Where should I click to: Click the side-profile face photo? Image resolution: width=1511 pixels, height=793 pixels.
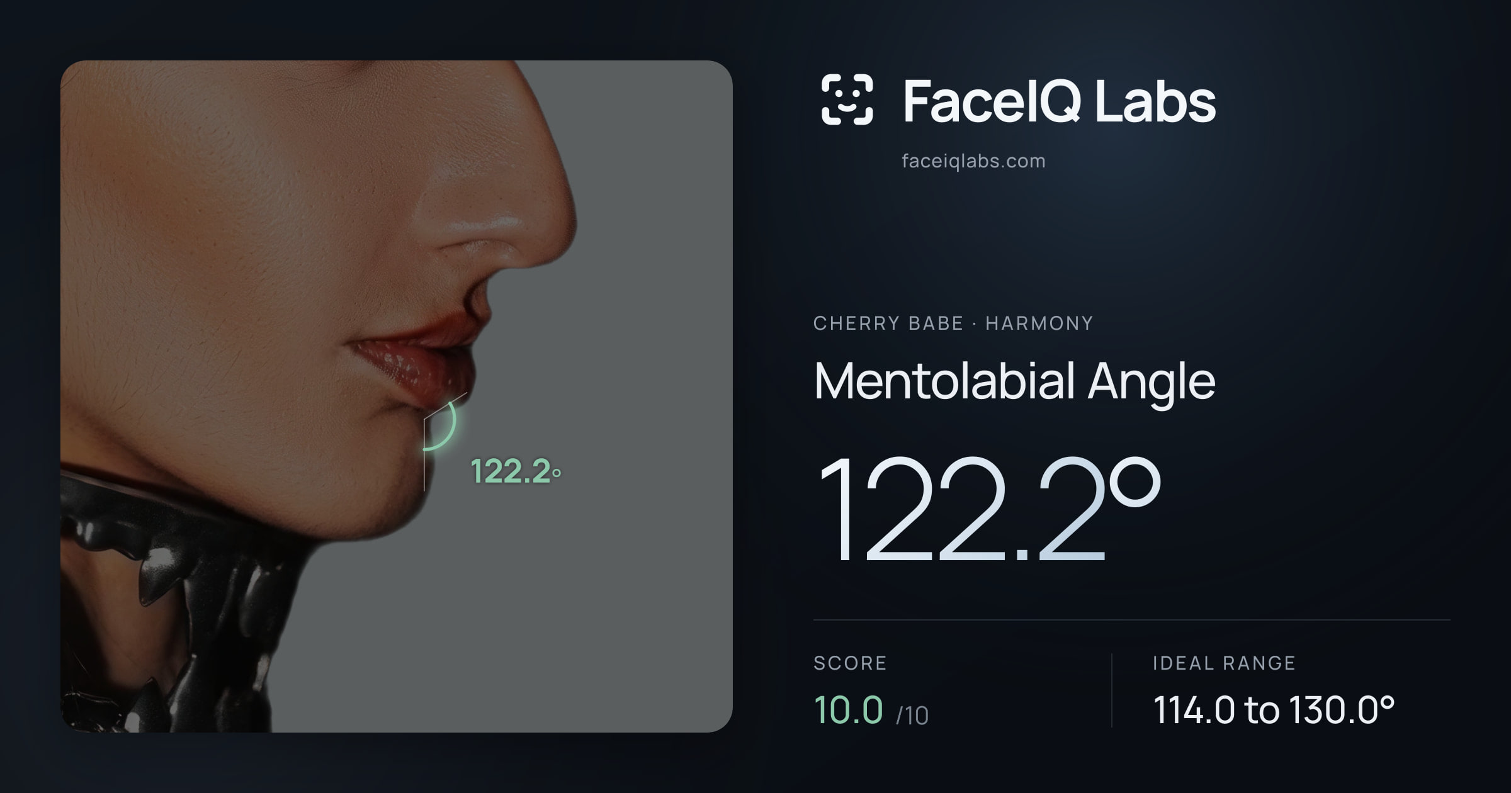[x=397, y=396]
